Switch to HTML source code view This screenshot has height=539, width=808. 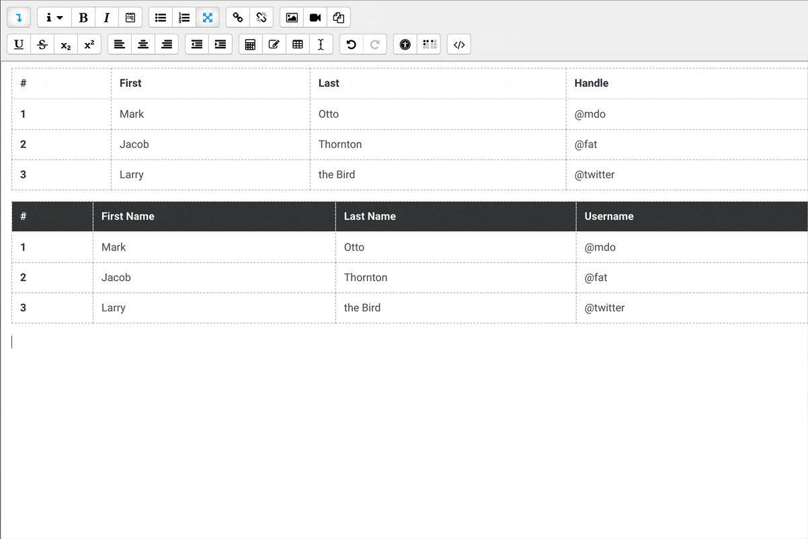tap(459, 44)
